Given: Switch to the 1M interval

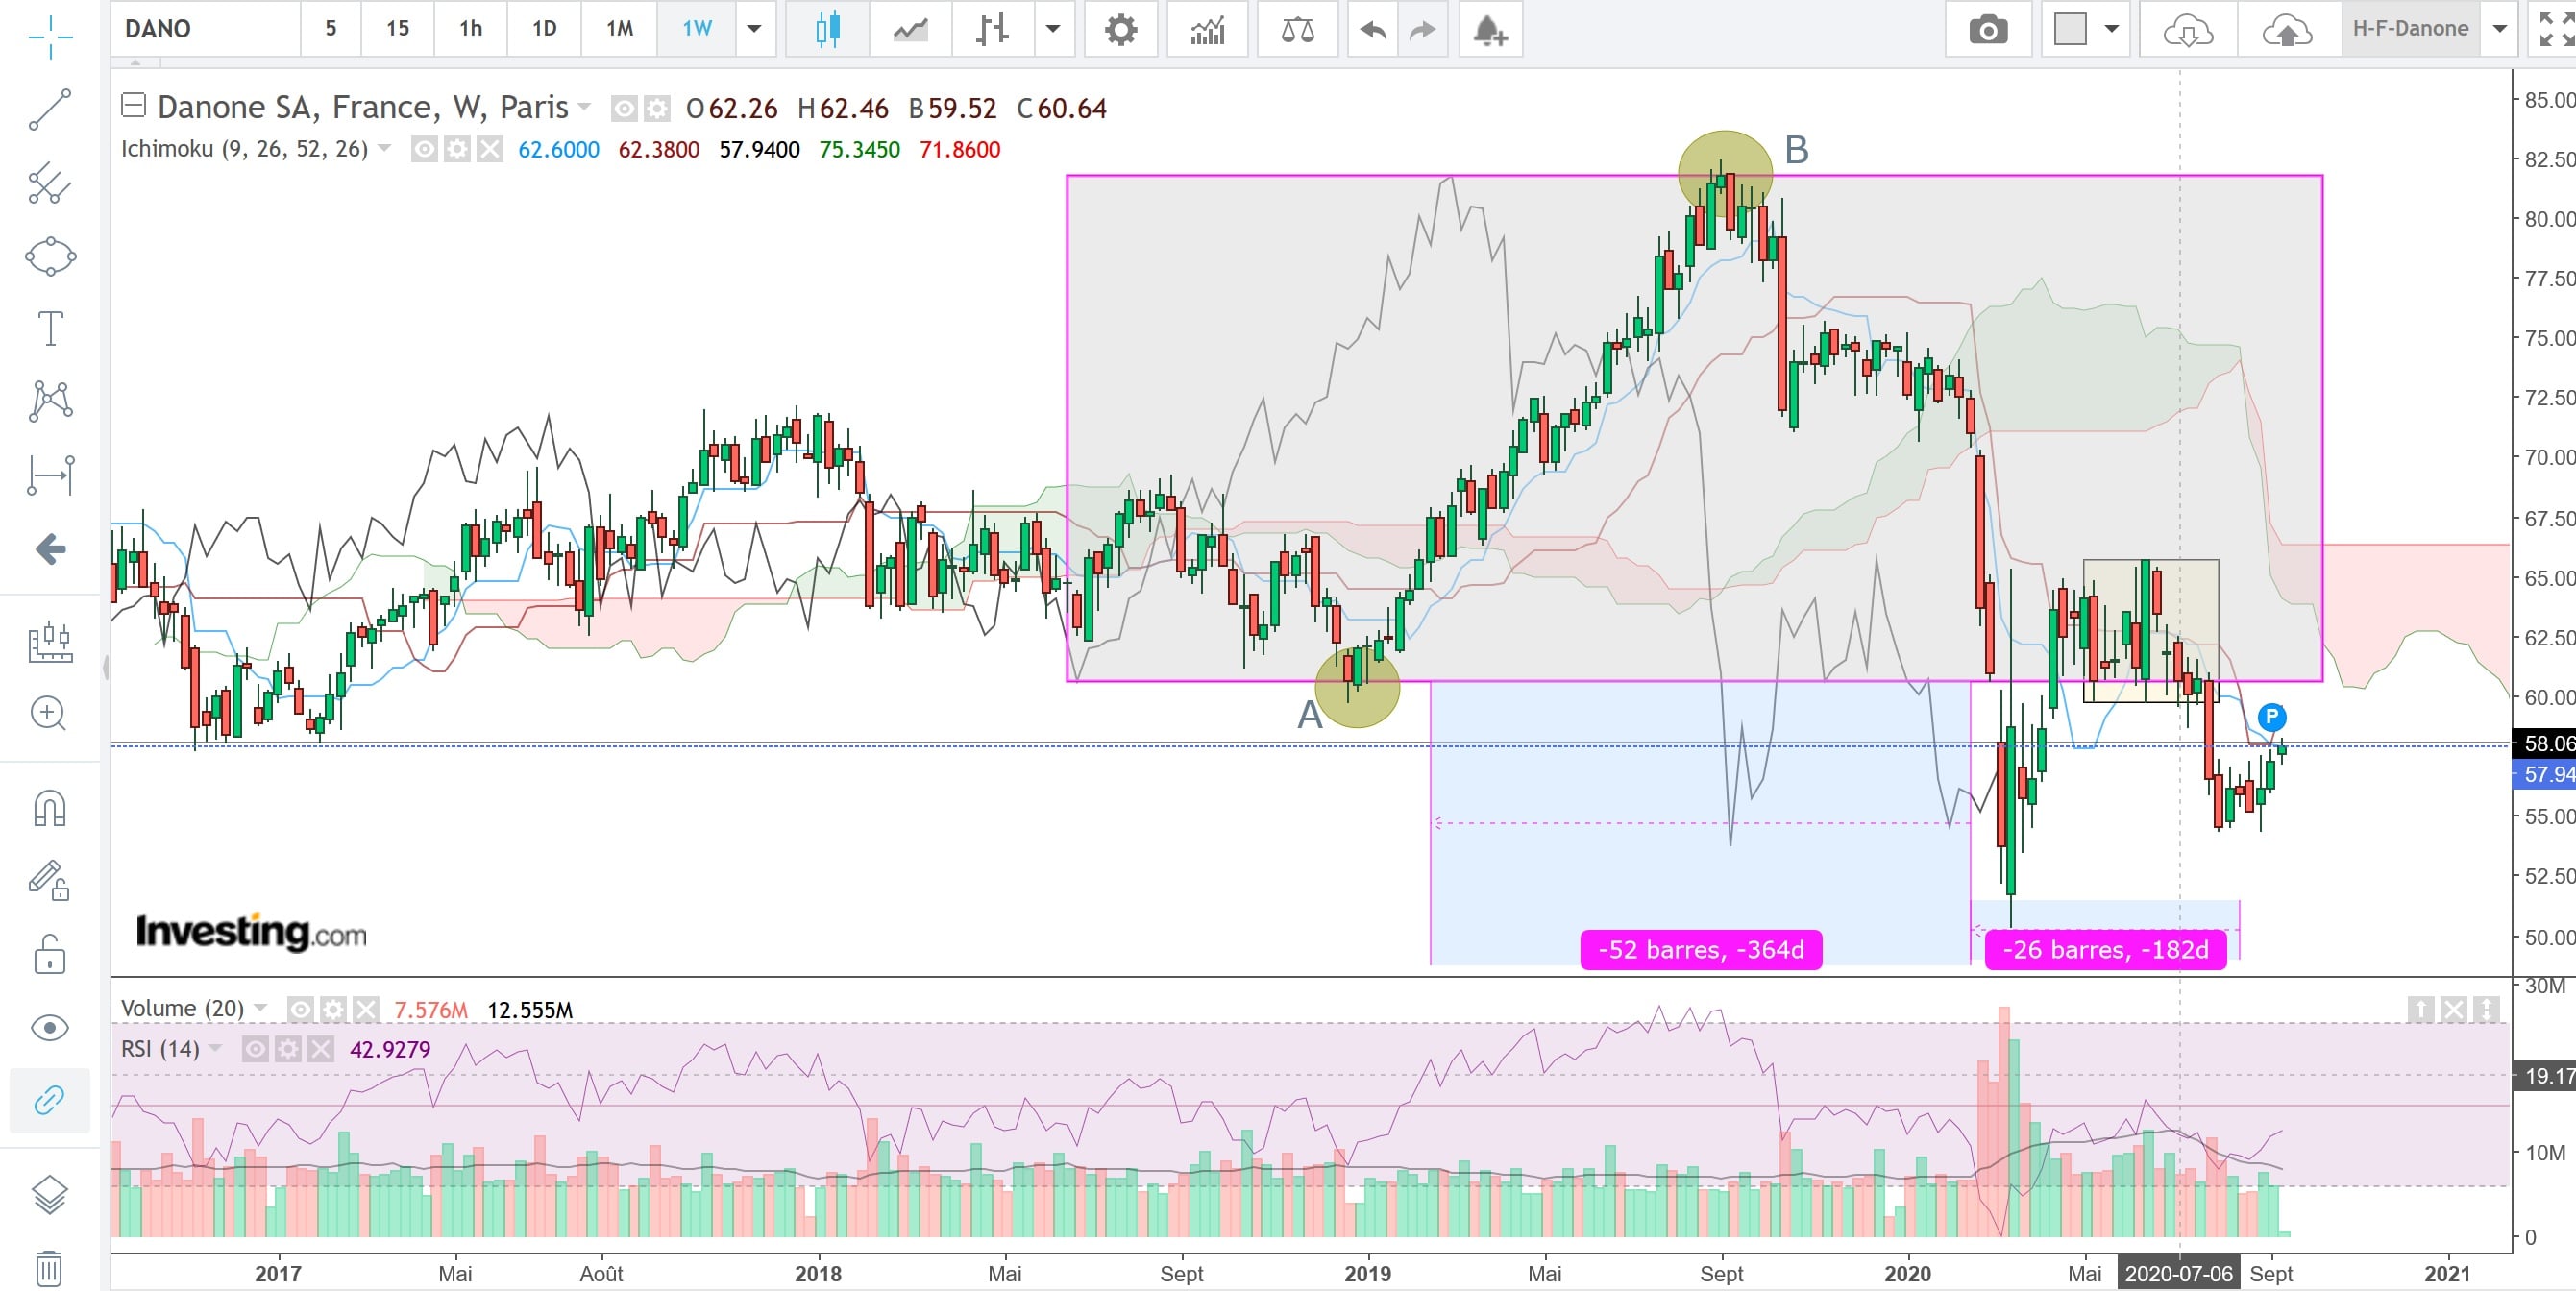Looking at the screenshot, I should 620,29.
